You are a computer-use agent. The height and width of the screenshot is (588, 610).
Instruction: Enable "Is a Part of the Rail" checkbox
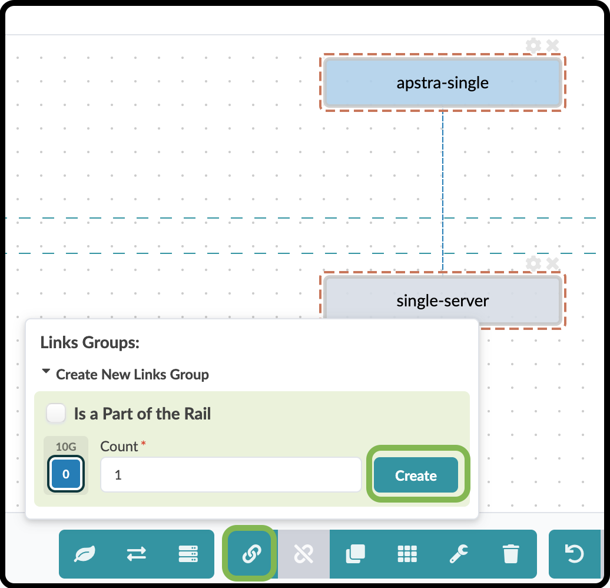tap(56, 413)
